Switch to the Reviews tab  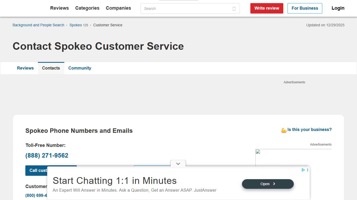pyautogui.click(x=25, y=68)
